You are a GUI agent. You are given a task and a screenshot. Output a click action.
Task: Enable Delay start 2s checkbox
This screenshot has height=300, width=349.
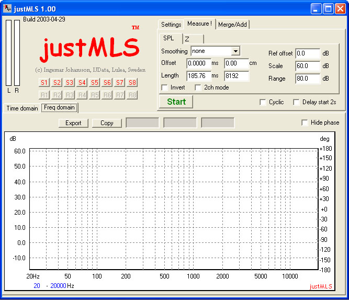[x=296, y=102]
